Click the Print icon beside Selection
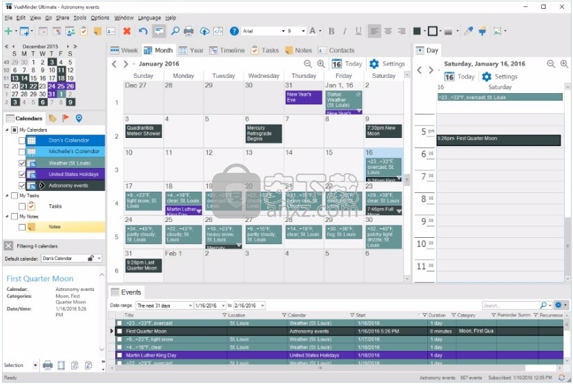573x384 pixels. 48,365
